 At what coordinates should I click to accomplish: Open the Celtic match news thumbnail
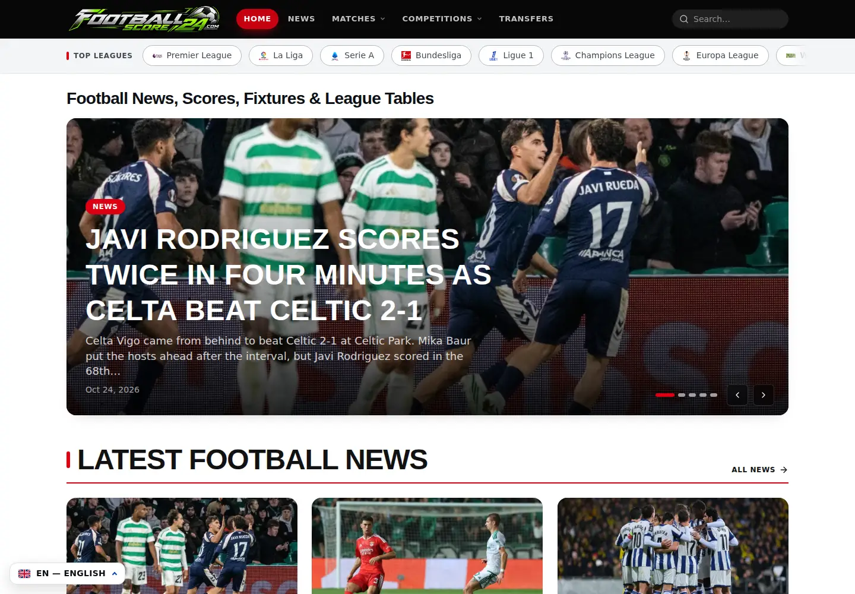(182, 546)
